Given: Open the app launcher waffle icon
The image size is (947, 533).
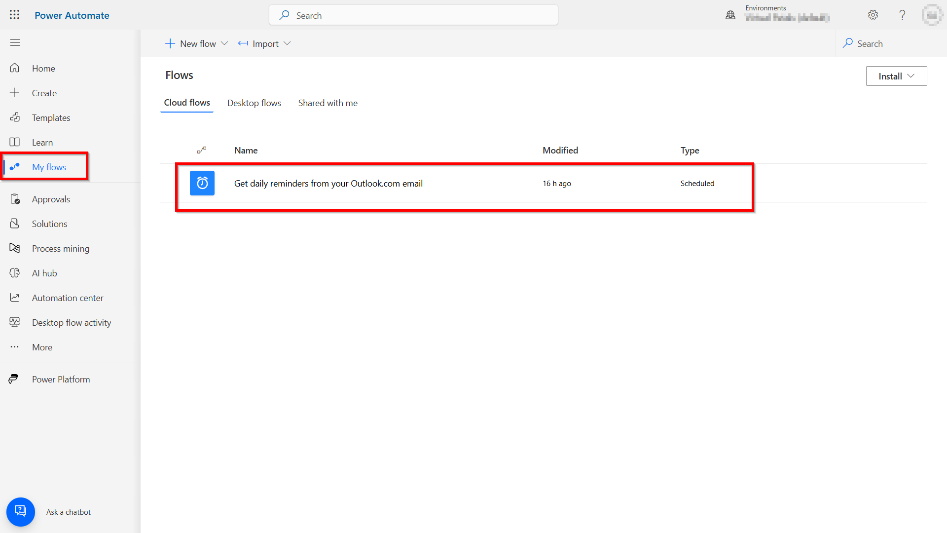Looking at the screenshot, I should click(x=15, y=15).
